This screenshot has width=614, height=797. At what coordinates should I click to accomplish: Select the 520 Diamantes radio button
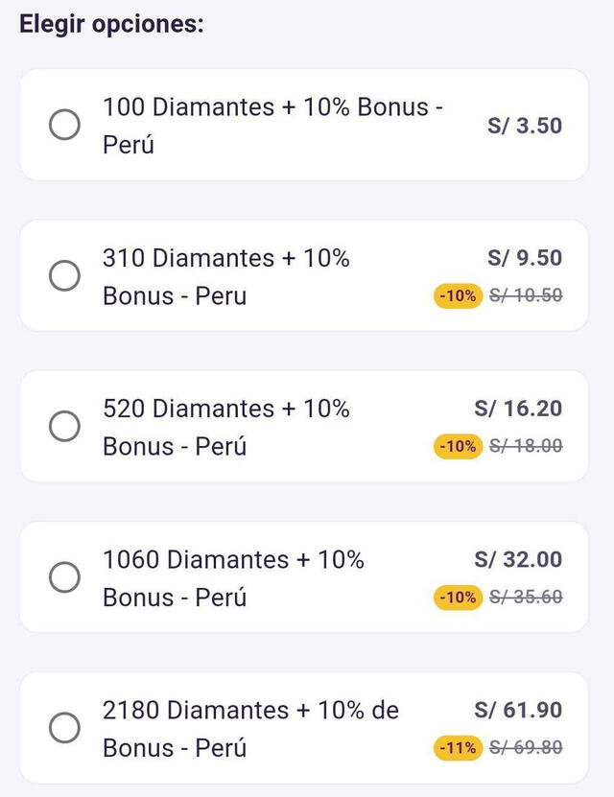[64, 426]
